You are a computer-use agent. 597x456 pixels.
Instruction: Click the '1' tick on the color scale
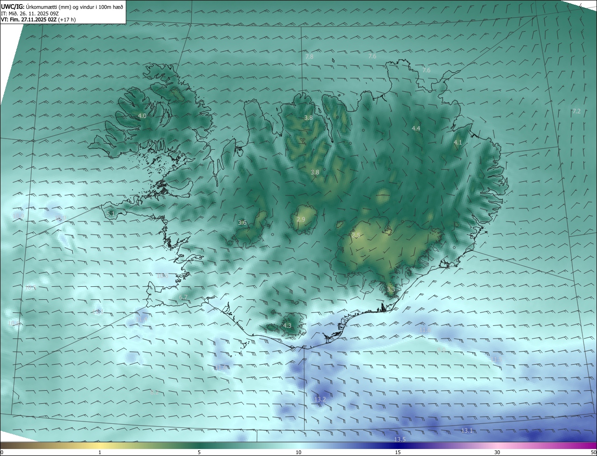(100, 452)
